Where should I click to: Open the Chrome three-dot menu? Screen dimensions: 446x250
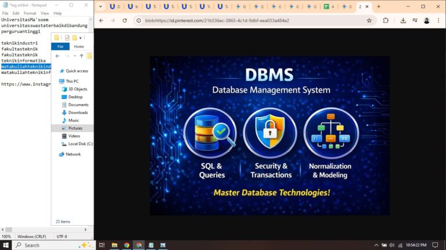tap(438, 20)
